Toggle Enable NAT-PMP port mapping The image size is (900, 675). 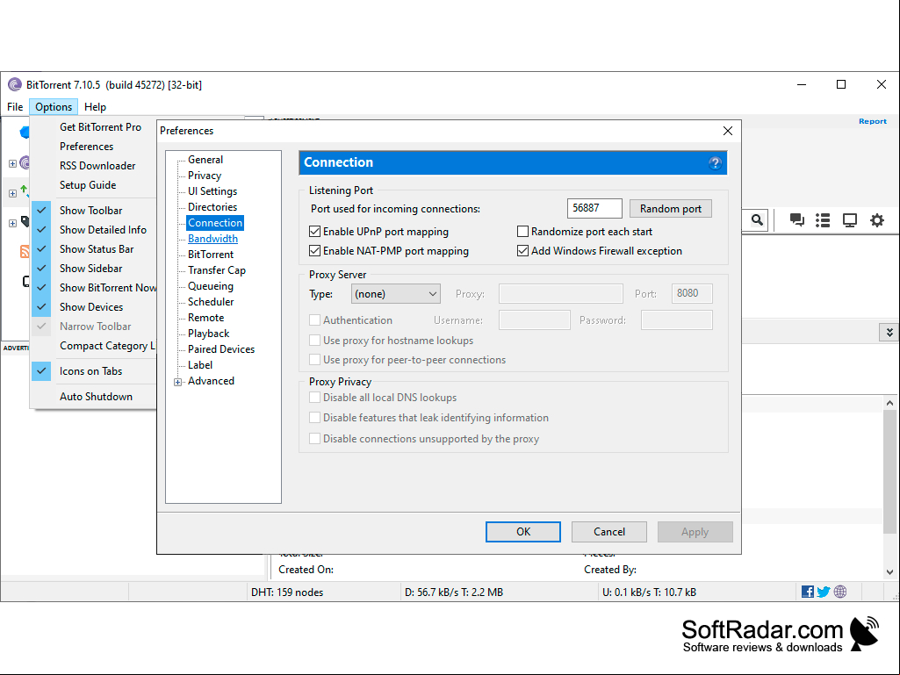click(x=314, y=251)
